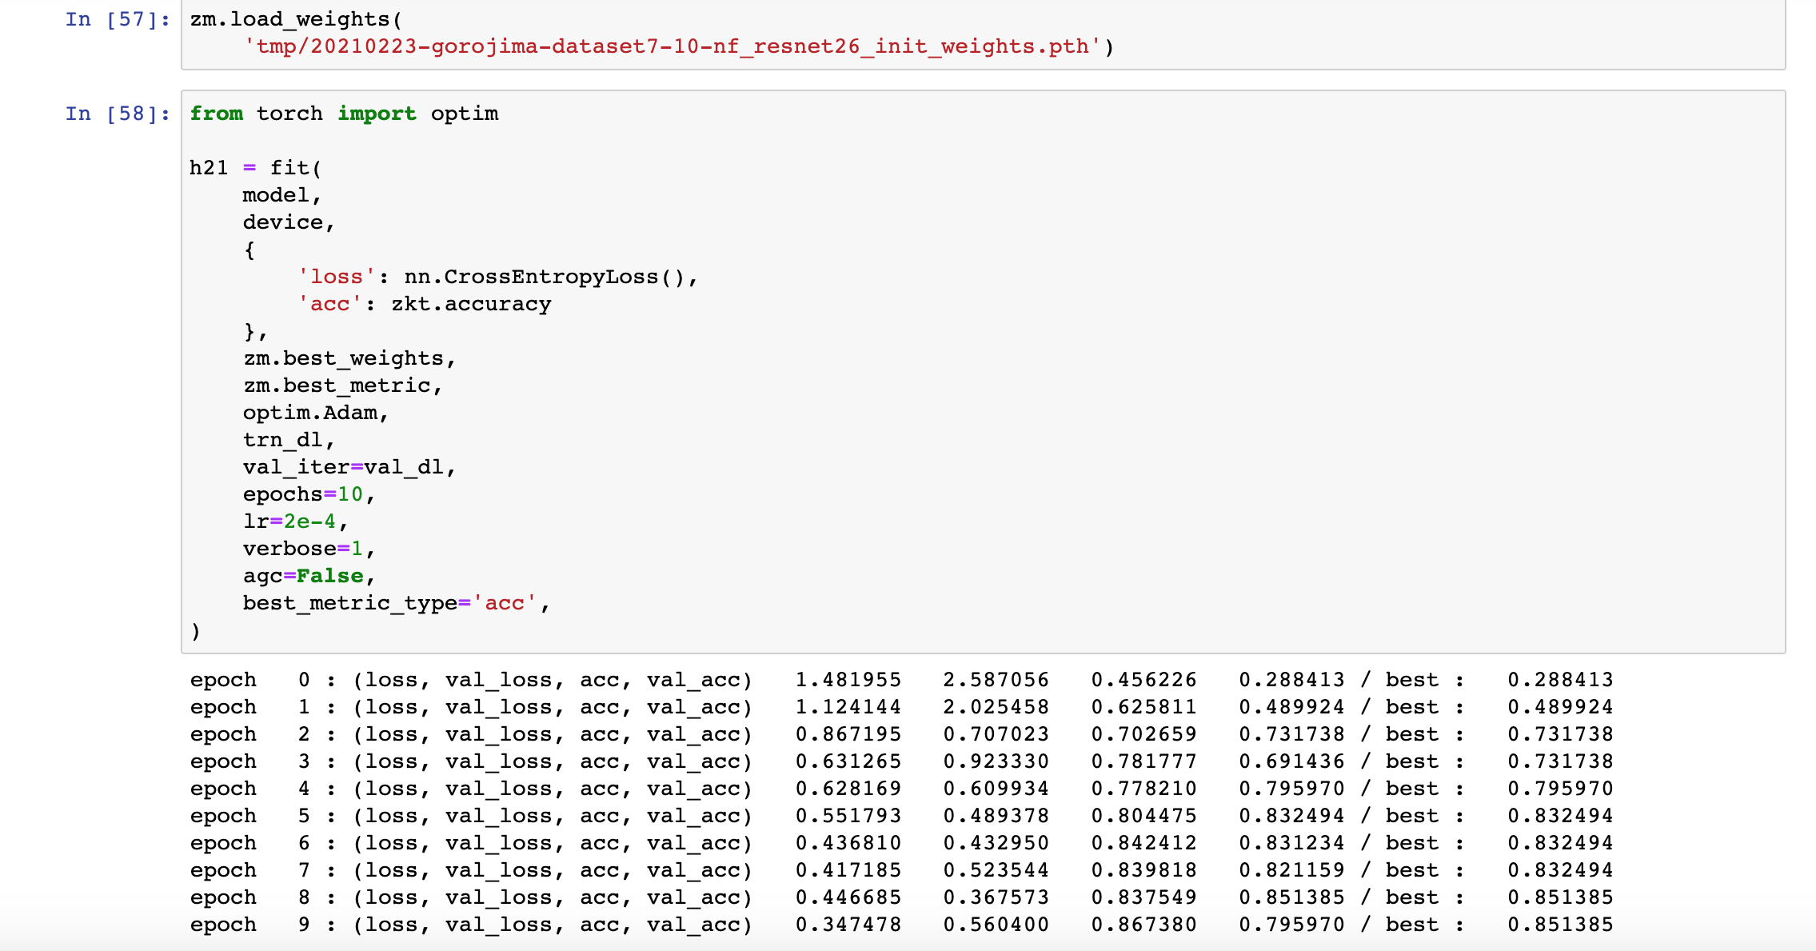Click the 'model,' argument line
Image resolution: width=1816 pixels, height=951 pixels.
tap(282, 195)
